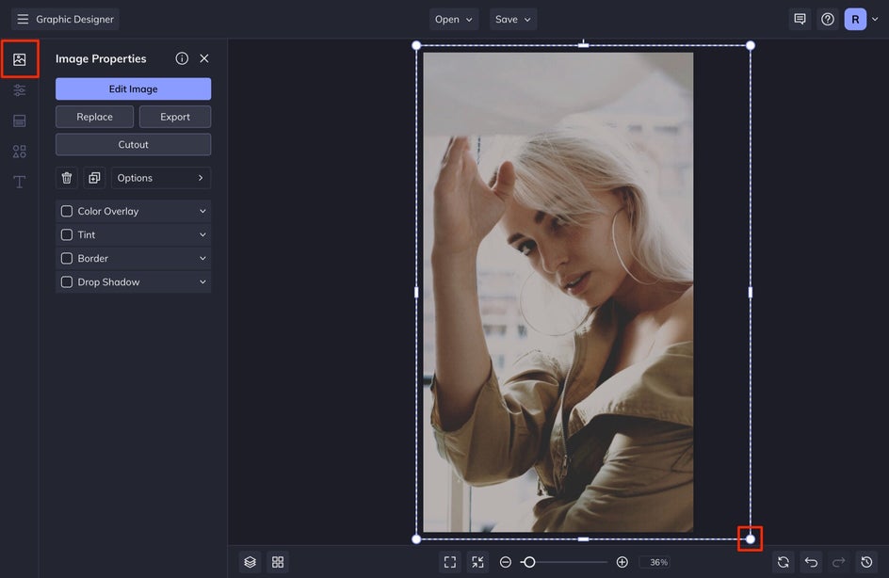Delete the image with trash icon
The height and width of the screenshot is (578, 889).
click(x=67, y=178)
